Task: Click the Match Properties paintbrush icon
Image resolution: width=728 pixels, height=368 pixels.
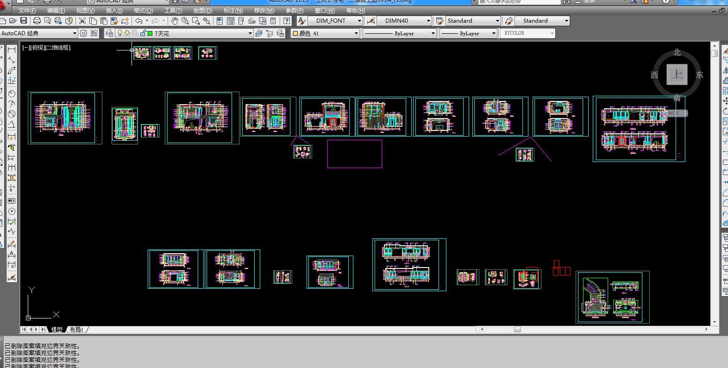Action: (x=114, y=21)
